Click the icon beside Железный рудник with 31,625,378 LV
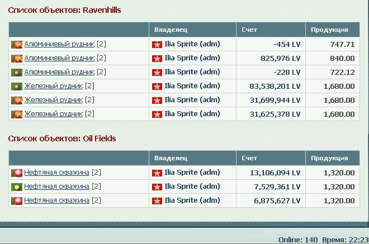Viewport: 369px width, 244px height. coord(17,114)
